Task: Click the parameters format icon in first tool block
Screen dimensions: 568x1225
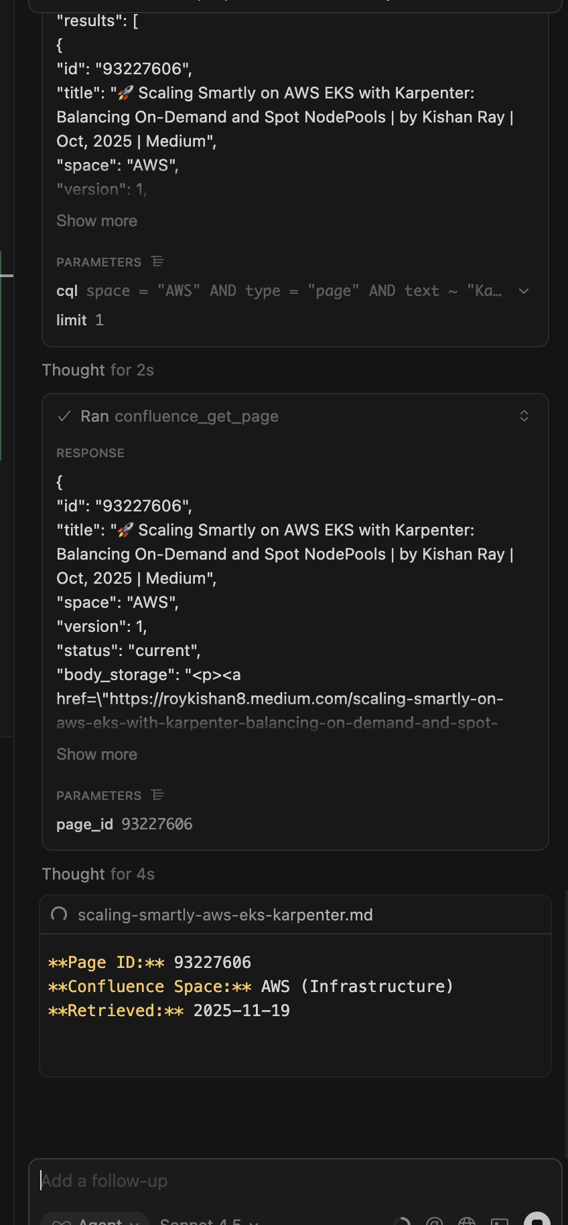Action: click(x=157, y=262)
